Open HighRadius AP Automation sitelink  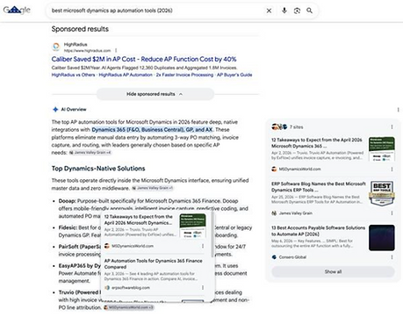coord(126,75)
